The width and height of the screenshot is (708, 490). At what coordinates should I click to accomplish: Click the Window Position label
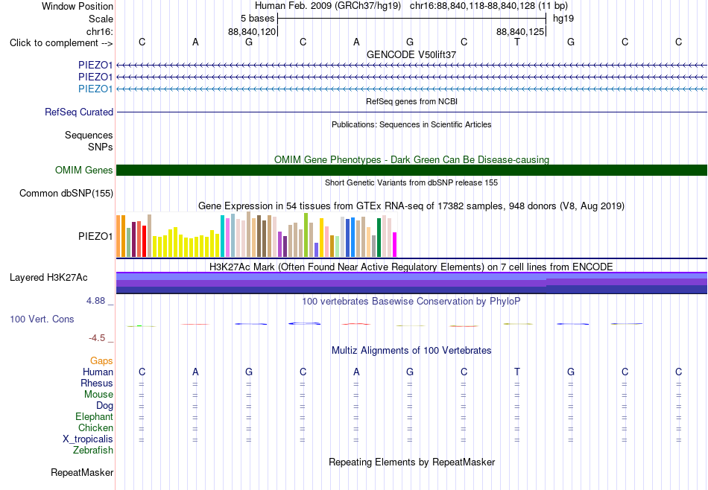tap(78, 6)
